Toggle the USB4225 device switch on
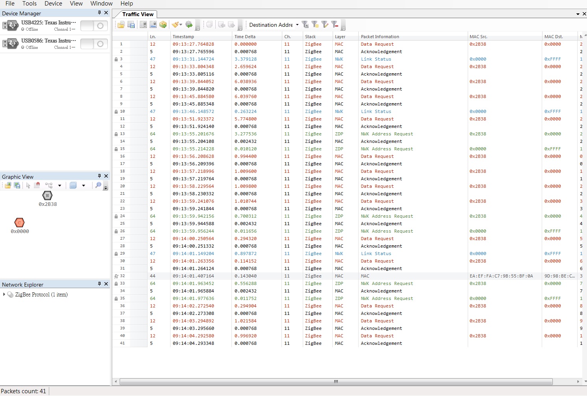Viewport: 587px width, 396px height. pyautogui.click(x=94, y=26)
